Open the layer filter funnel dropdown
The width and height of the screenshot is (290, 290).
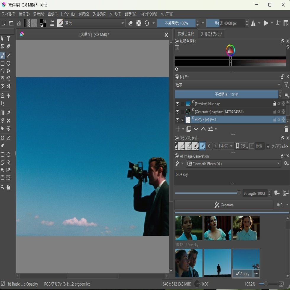(x=286, y=85)
